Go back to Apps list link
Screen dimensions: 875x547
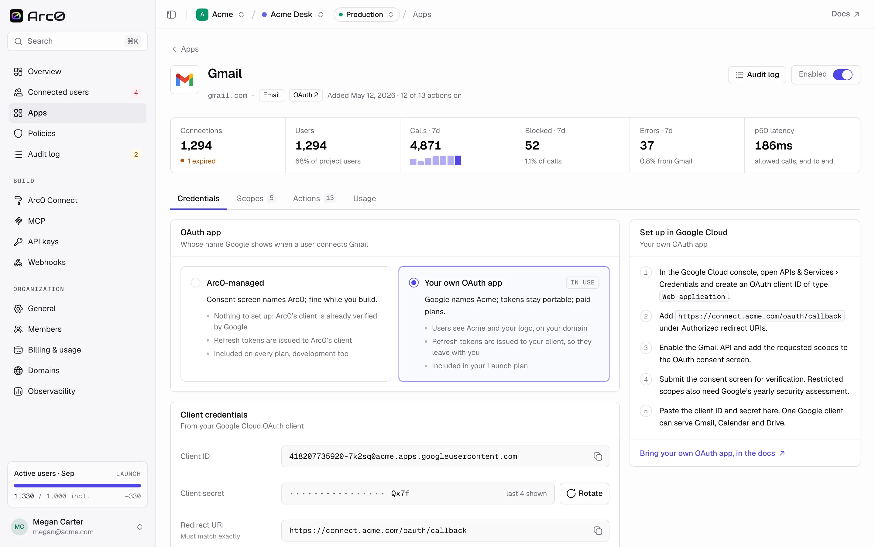tap(185, 49)
